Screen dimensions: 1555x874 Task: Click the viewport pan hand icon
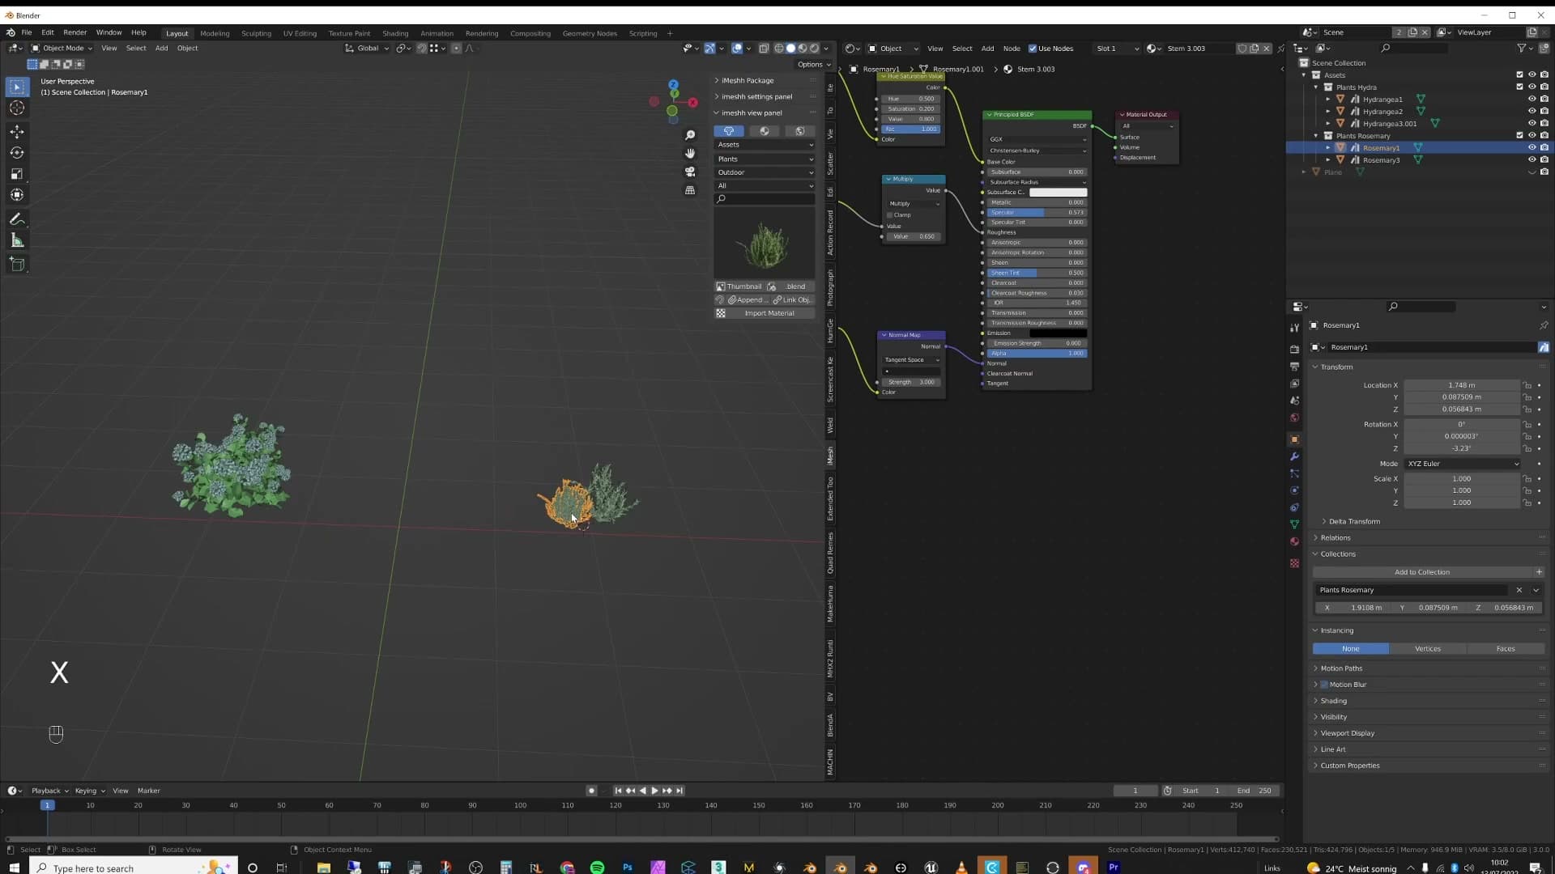(690, 153)
